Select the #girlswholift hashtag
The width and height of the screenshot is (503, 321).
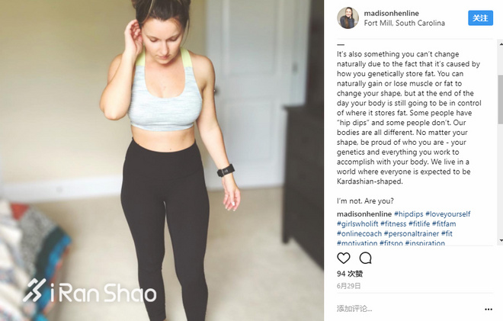click(357, 223)
